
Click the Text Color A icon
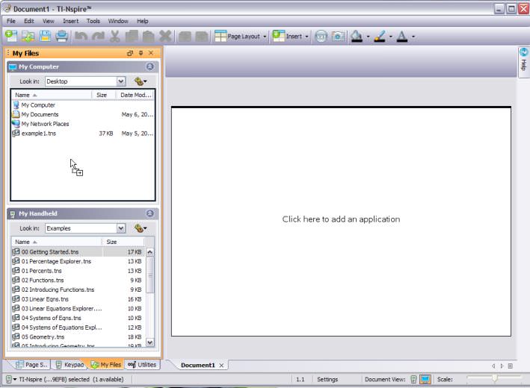coord(402,36)
